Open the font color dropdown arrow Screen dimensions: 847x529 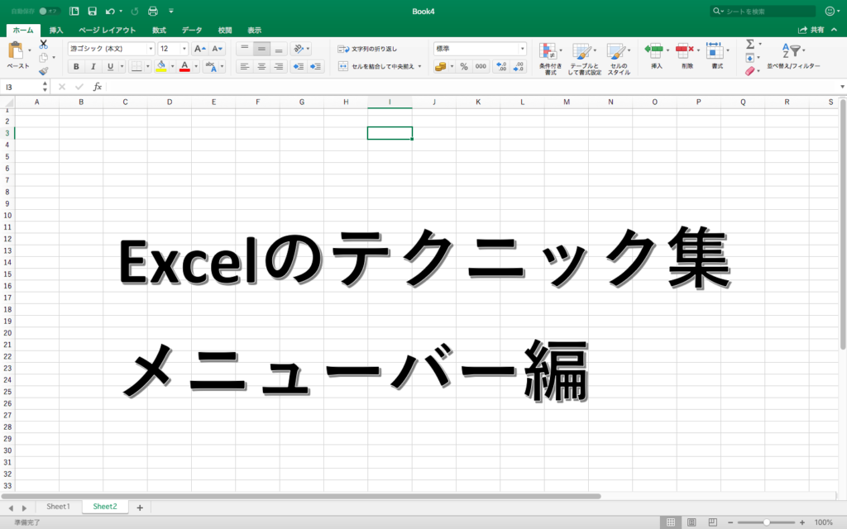196,66
